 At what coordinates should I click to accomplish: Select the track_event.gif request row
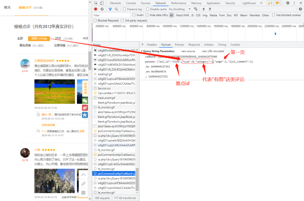click(x=114, y=98)
